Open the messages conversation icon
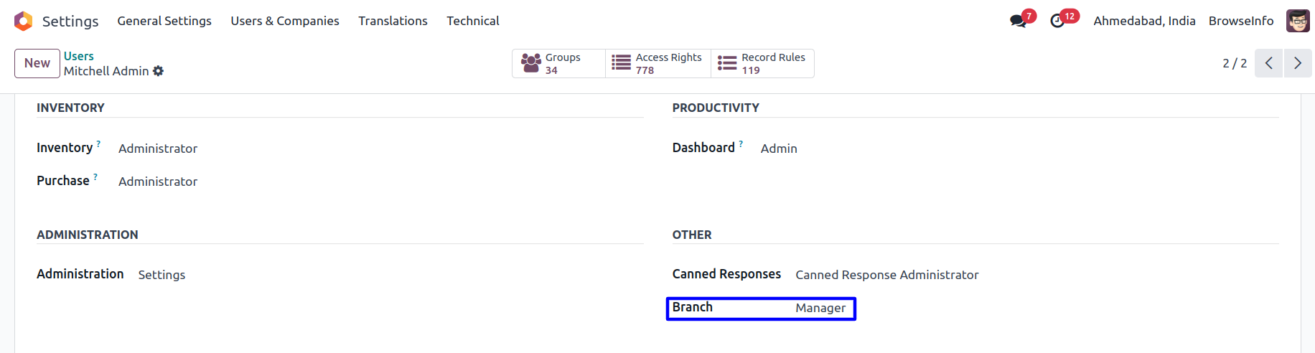The width and height of the screenshot is (1315, 353). pos(1018,21)
